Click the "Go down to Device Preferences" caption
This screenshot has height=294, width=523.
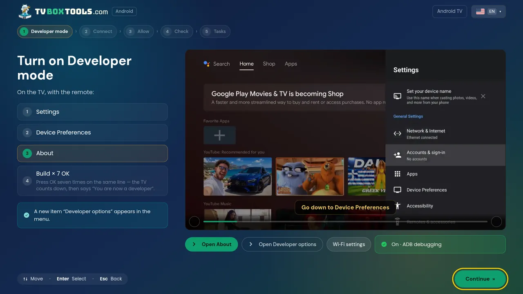345,207
